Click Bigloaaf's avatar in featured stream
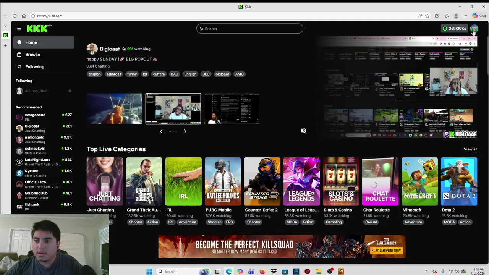 [92, 49]
